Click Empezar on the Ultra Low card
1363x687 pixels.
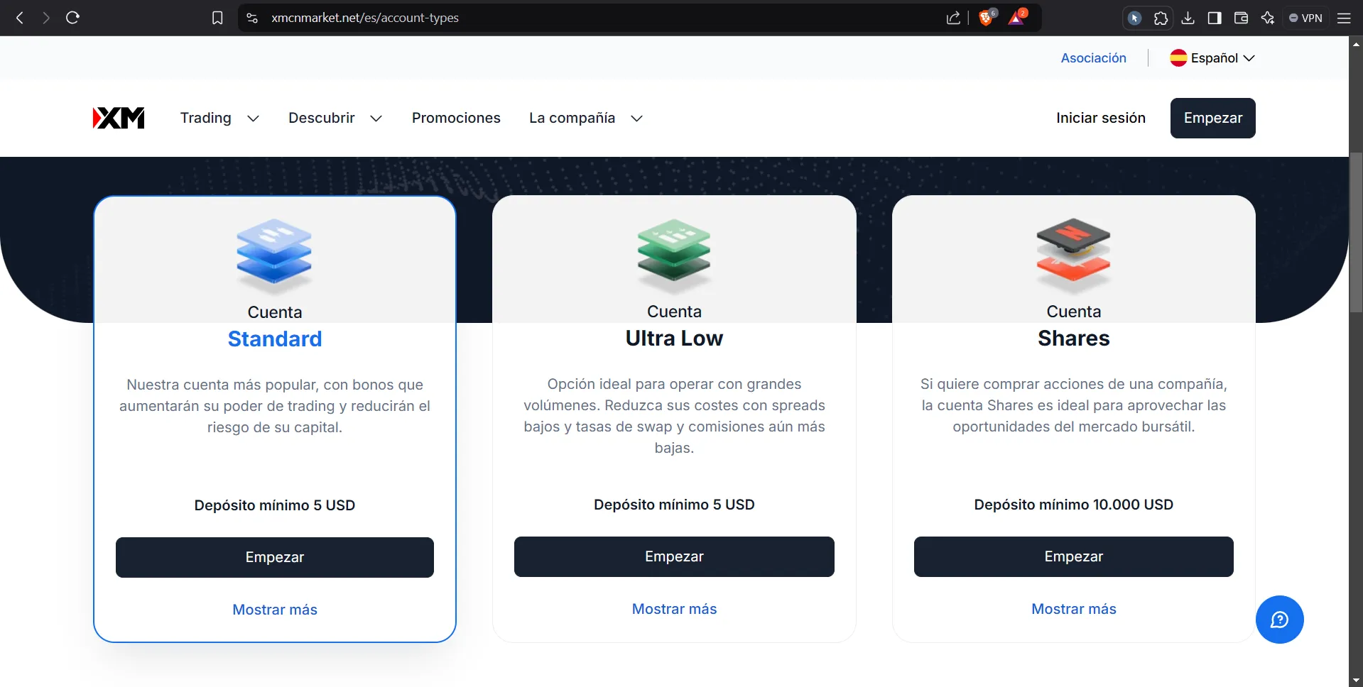click(x=674, y=556)
